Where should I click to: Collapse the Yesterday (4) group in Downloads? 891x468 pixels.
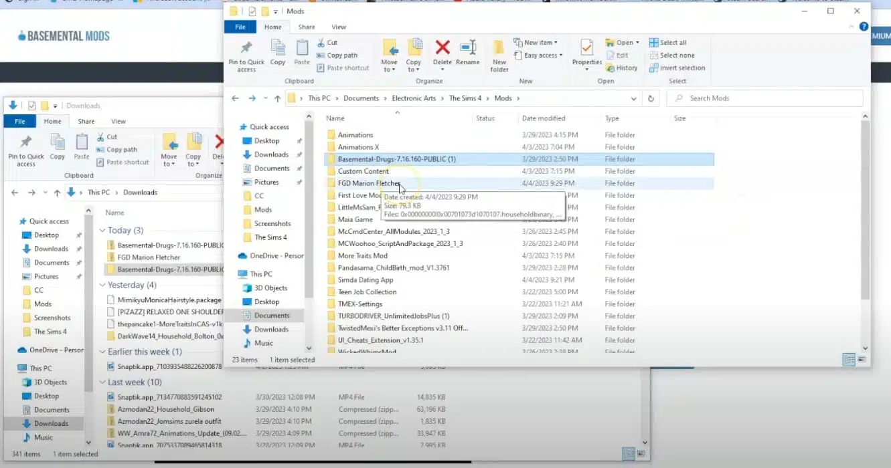click(x=102, y=285)
